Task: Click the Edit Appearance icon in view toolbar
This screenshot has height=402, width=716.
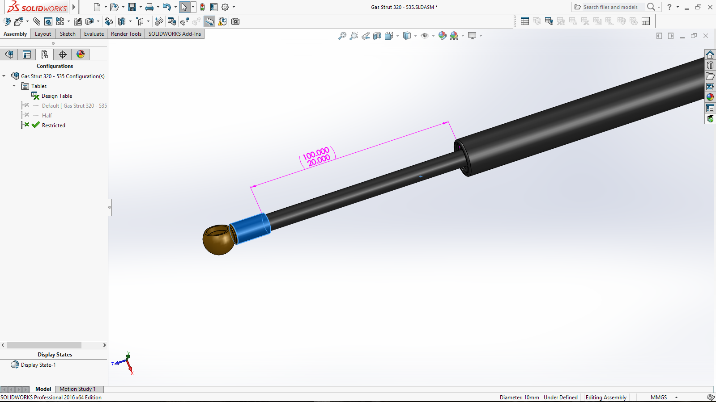Action: [x=443, y=36]
